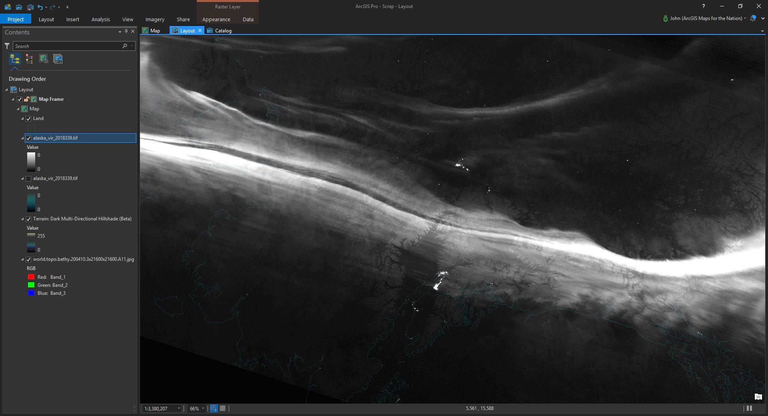768x416 pixels.
Task: Click the New Project icon in the quick access toolbar
Action: pyautogui.click(x=8, y=7)
